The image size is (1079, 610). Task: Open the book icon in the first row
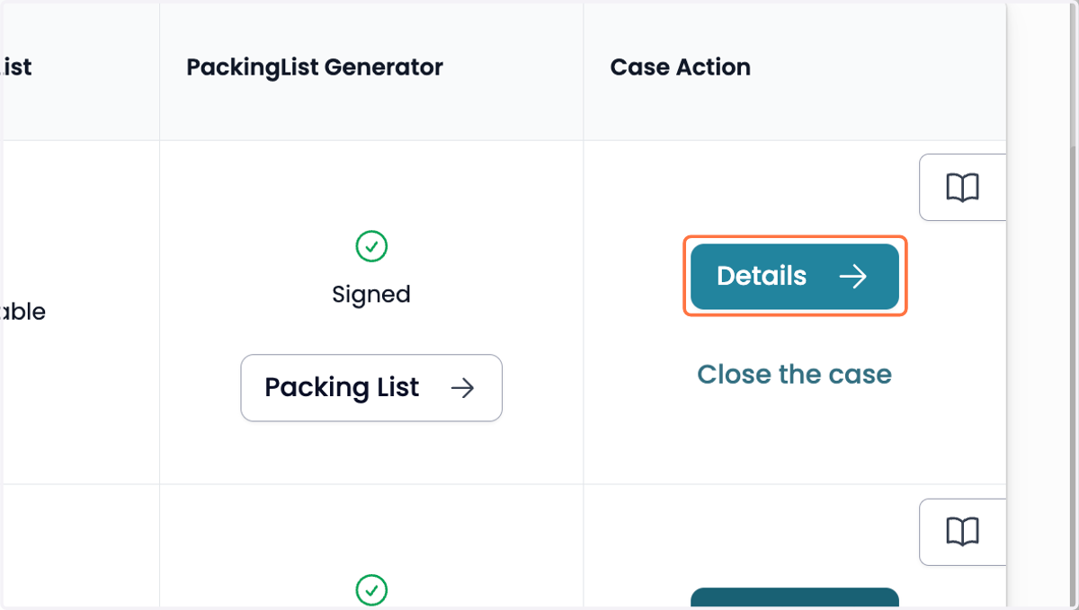pyautogui.click(x=962, y=188)
